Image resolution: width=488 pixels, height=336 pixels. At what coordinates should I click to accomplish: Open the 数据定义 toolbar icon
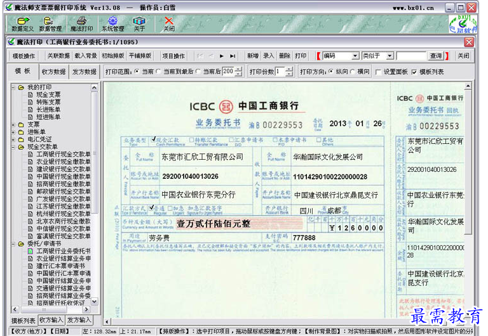pyautogui.click(x=22, y=24)
